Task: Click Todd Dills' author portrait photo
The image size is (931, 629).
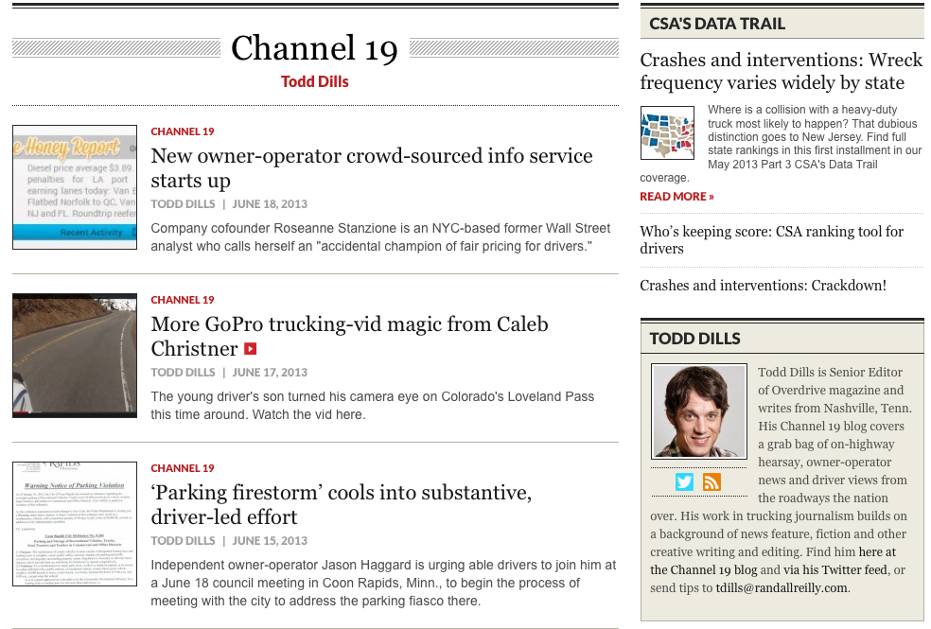Action: point(698,411)
